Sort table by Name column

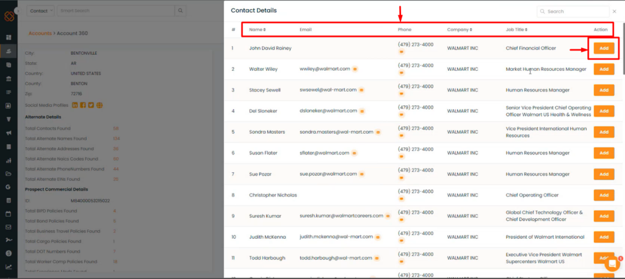click(x=258, y=29)
